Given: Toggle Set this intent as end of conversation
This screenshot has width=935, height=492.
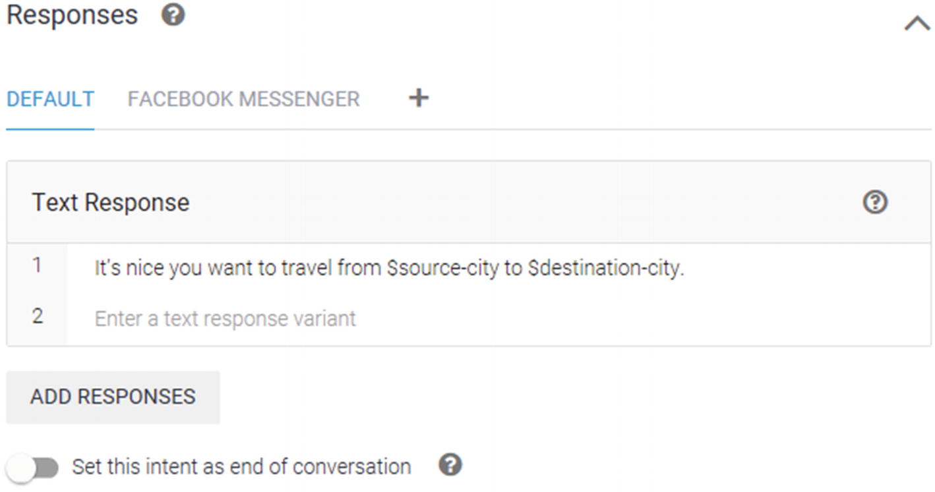Looking at the screenshot, I should click(33, 468).
